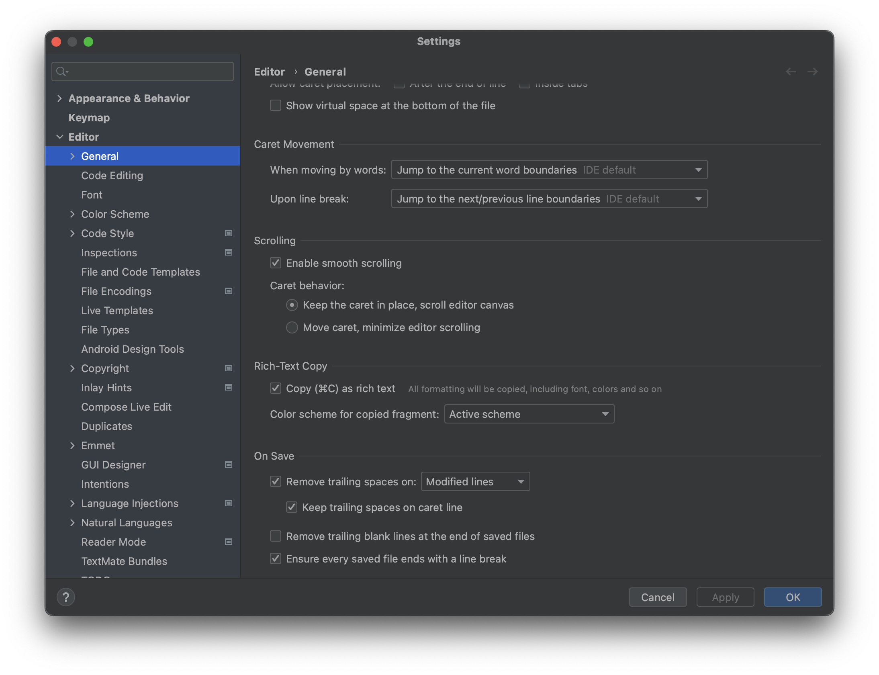Focus the settings search field
Image resolution: width=879 pixels, height=675 pixels.
point(149,72)
